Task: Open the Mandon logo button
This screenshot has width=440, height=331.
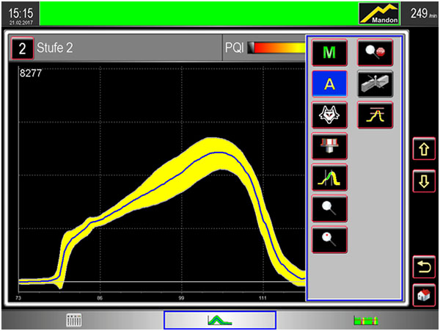Action: coord(378,13)
